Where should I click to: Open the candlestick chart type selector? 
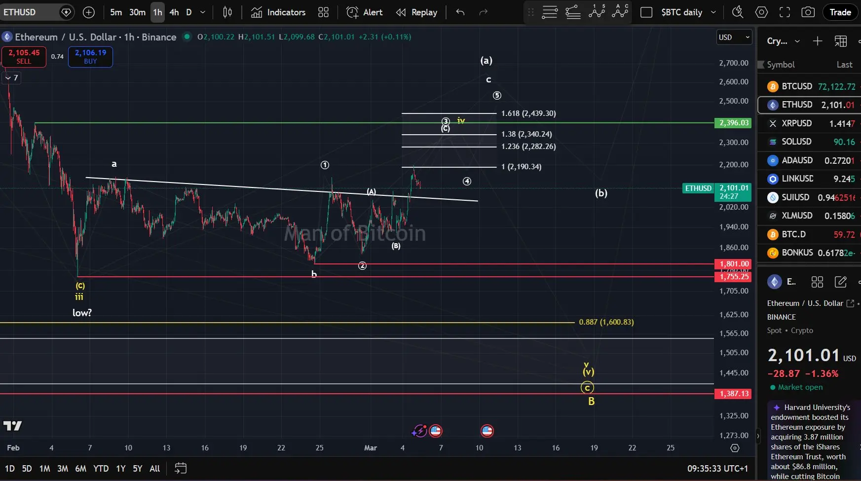click(x=227, y=12)
